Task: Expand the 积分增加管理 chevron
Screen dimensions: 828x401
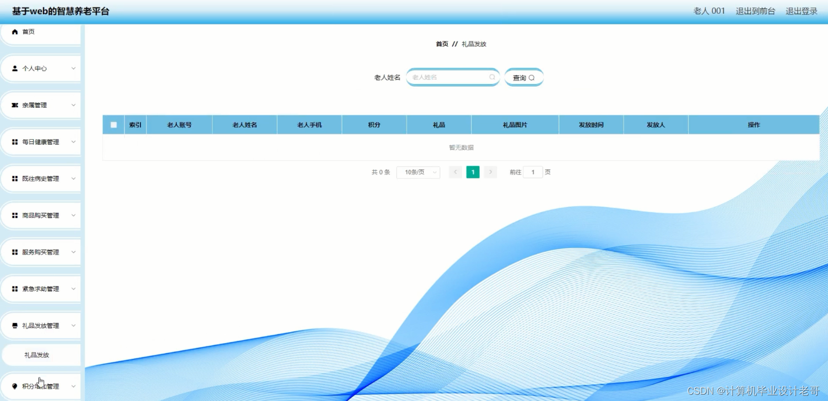Action: pos(74,386)
